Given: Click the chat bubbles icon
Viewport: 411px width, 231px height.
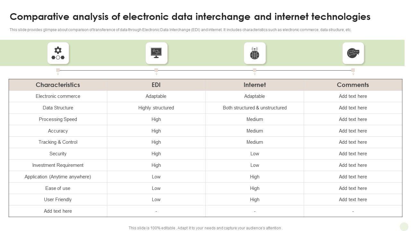Looking at the screenshot, I should pyautogui.click(x=353, y=53).
